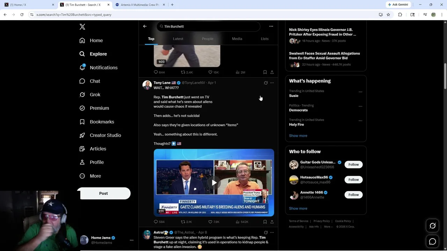Show more under What's happening

pyautogui.click(x=298, y=136)
